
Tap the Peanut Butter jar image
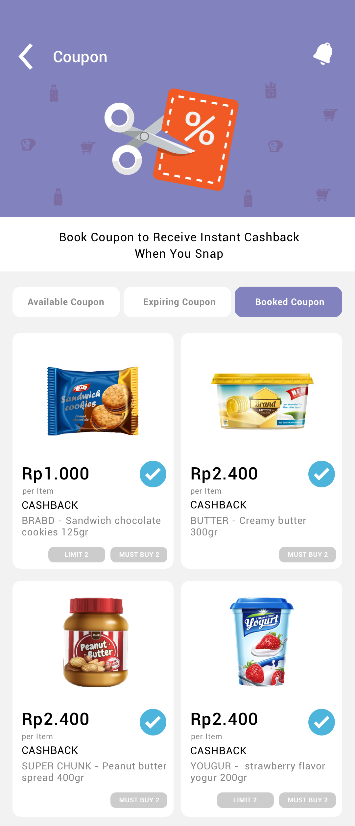[x=96, y=642]
